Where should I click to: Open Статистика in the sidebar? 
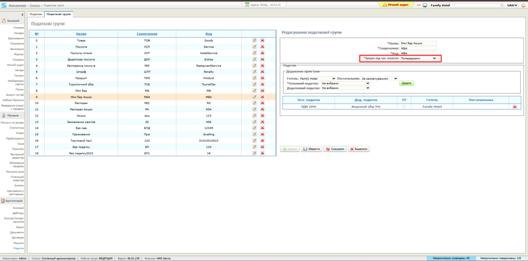click(17, 128)
